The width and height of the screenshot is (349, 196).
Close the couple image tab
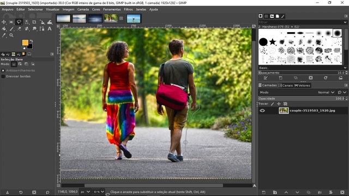[x=121, y=18]
